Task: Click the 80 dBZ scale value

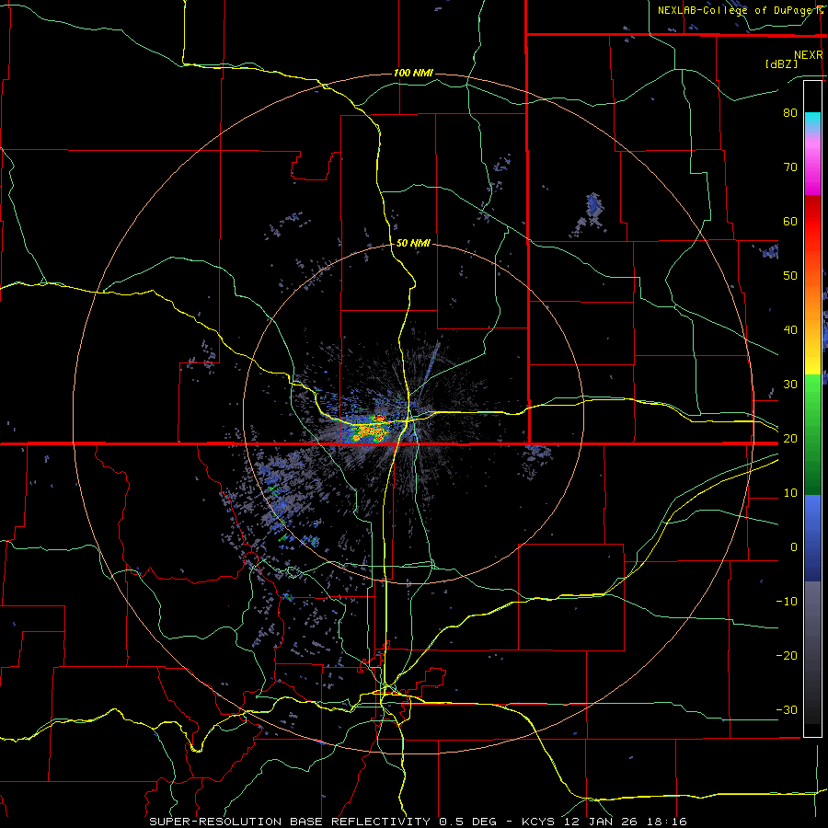Action: click(790, 112)
